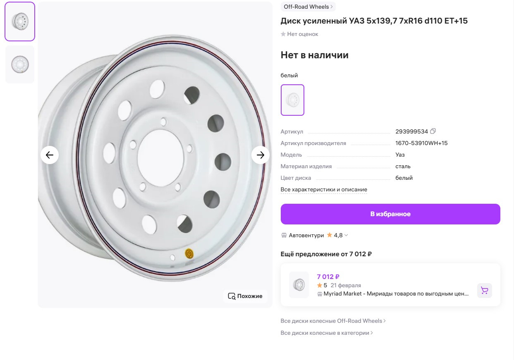Open the Off-Road Wheels brand chip
Image resolution: width=514 pixels, height=360 pixels.
(308, 7)
